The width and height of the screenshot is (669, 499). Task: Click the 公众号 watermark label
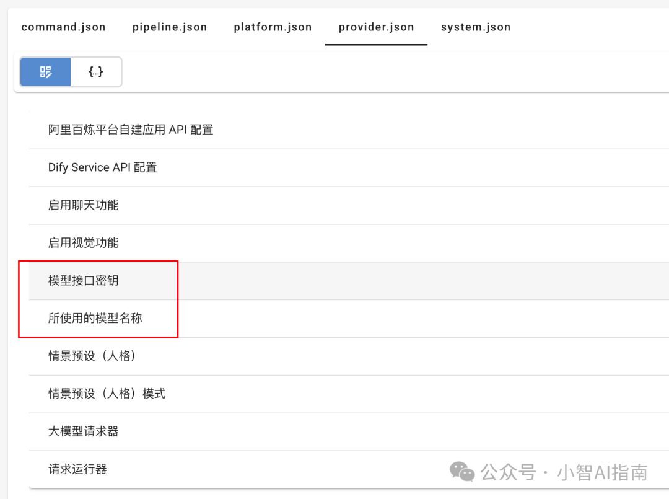(x=509, y=472)
